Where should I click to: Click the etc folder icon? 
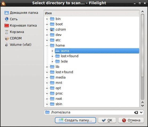52,40
